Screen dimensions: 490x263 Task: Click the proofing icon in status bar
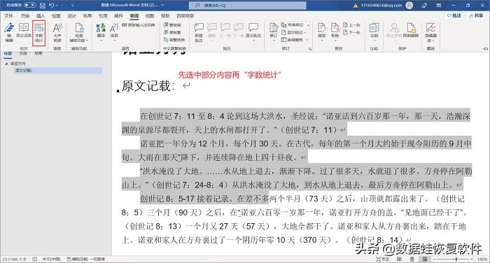tap(35, 260)
